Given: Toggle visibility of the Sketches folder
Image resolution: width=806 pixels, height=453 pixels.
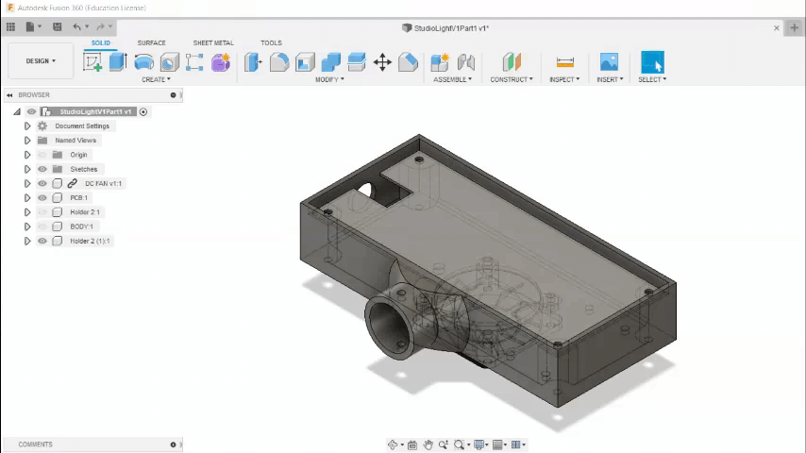Looking at the screenshot, I should 42,169.
